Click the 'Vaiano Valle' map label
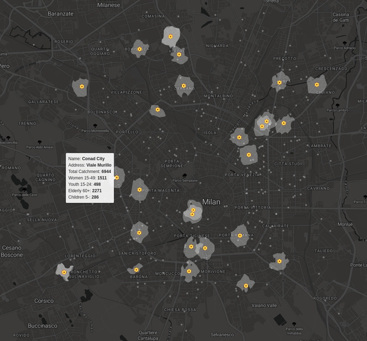 [264, 305]
